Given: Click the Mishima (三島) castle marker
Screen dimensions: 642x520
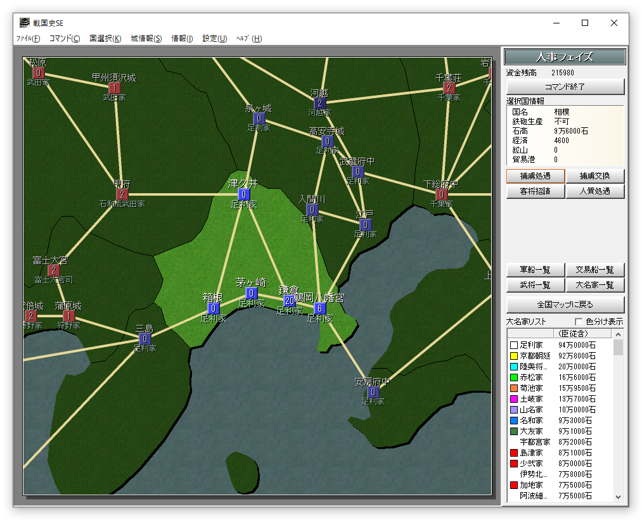Looking at the screenshot, I should pyautogui.click(x=145, y=339).
